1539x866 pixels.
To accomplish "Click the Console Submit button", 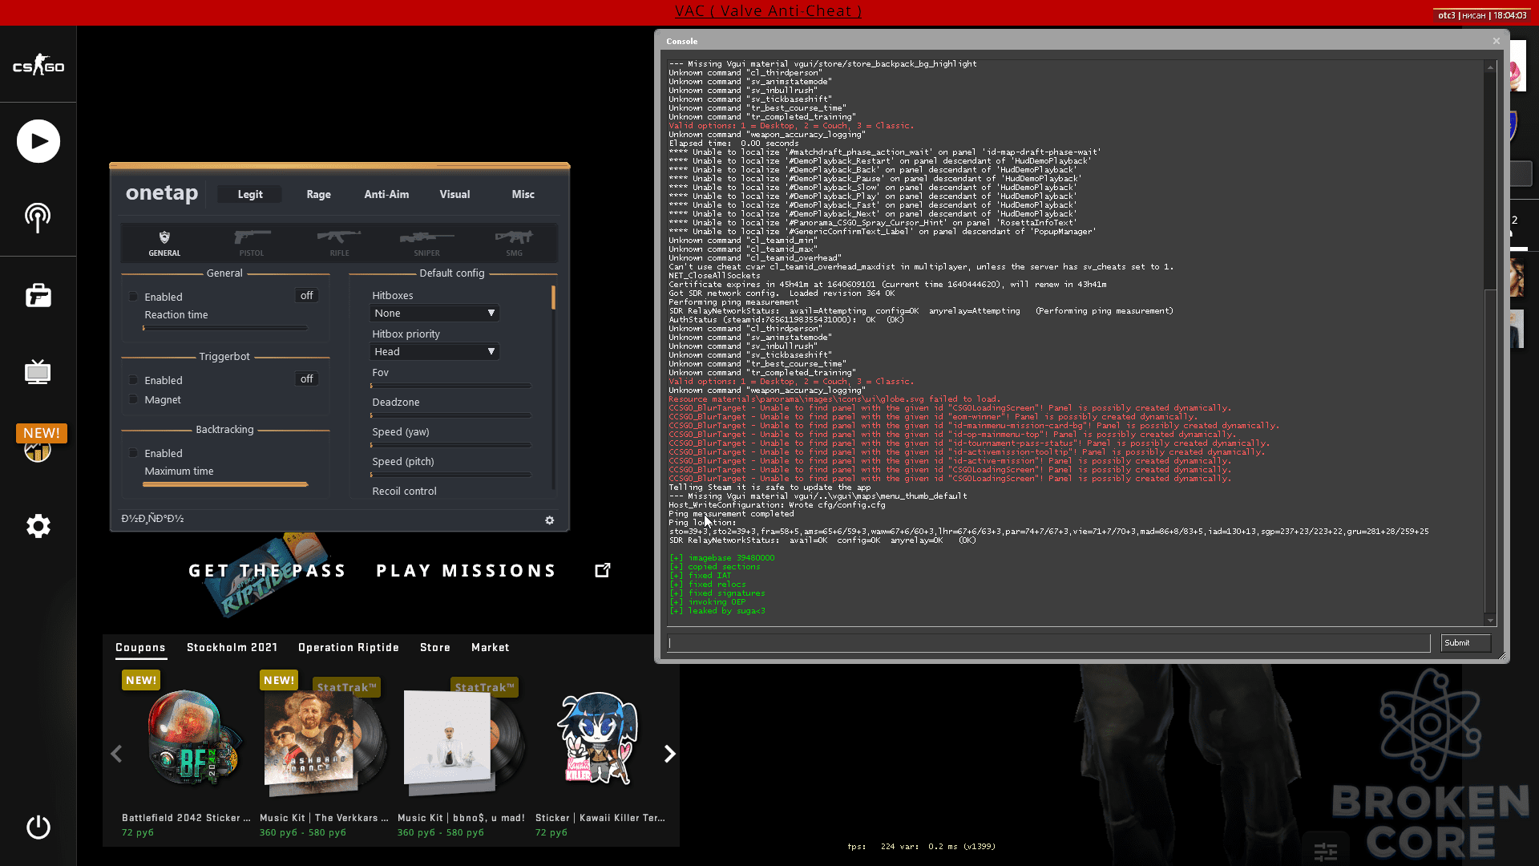I will pyautogui.click(x=1465, y=643).
